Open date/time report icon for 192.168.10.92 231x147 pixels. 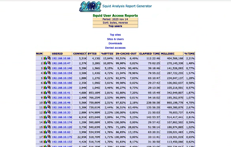click(49, 98)
